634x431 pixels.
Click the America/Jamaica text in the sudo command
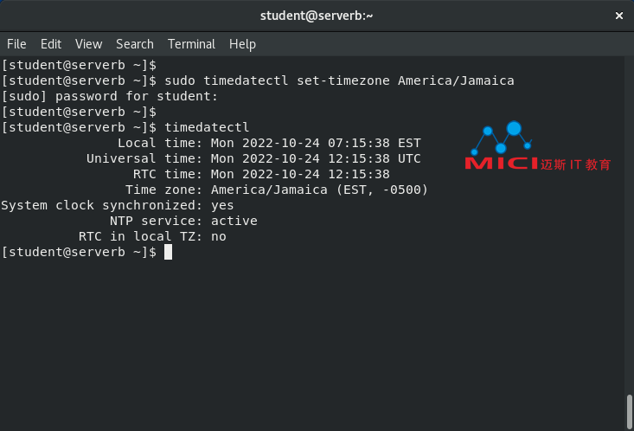[x=456, y=80]
